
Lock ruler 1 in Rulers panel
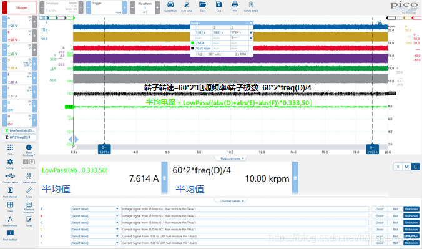tap(251, 32)
